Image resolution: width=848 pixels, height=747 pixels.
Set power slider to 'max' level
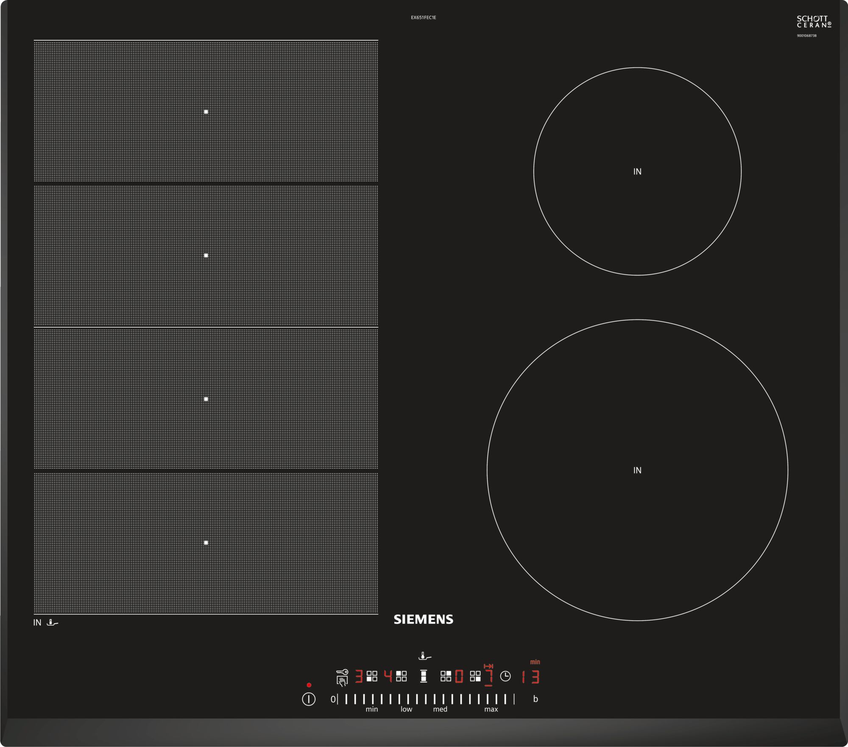click(x=491, y=709)
